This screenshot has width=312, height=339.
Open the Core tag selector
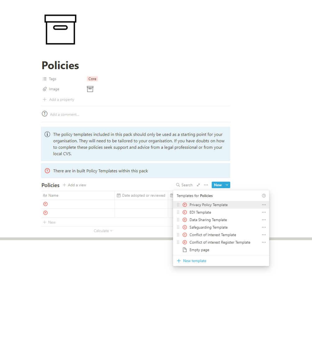point(92,79)
